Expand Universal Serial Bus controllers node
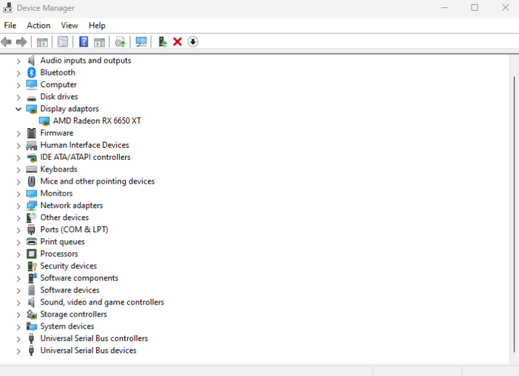The height and width of the screenshot is (376, 519). (18, 339)
